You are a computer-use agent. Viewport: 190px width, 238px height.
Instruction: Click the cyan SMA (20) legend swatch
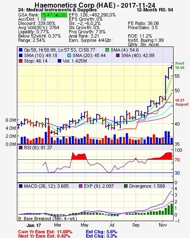pyautogui.click(x=69, y=55)
